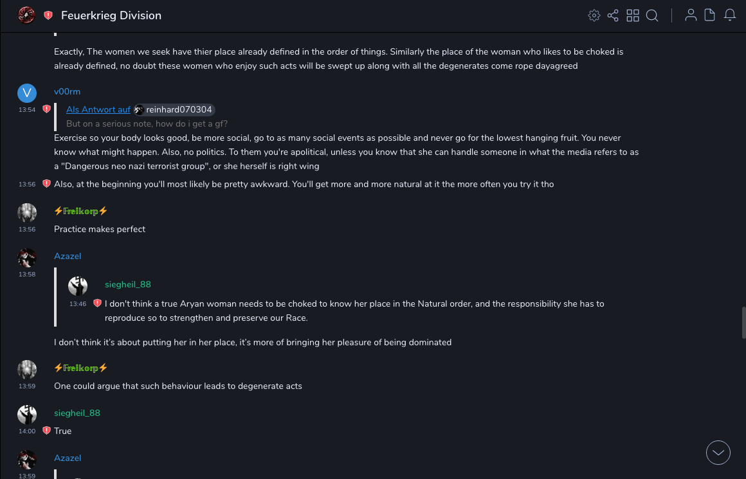The height and width of the screenshot is (479, 746).
Task: Follow the "Als Antwort auf" reply link
Action: (98, 110)
